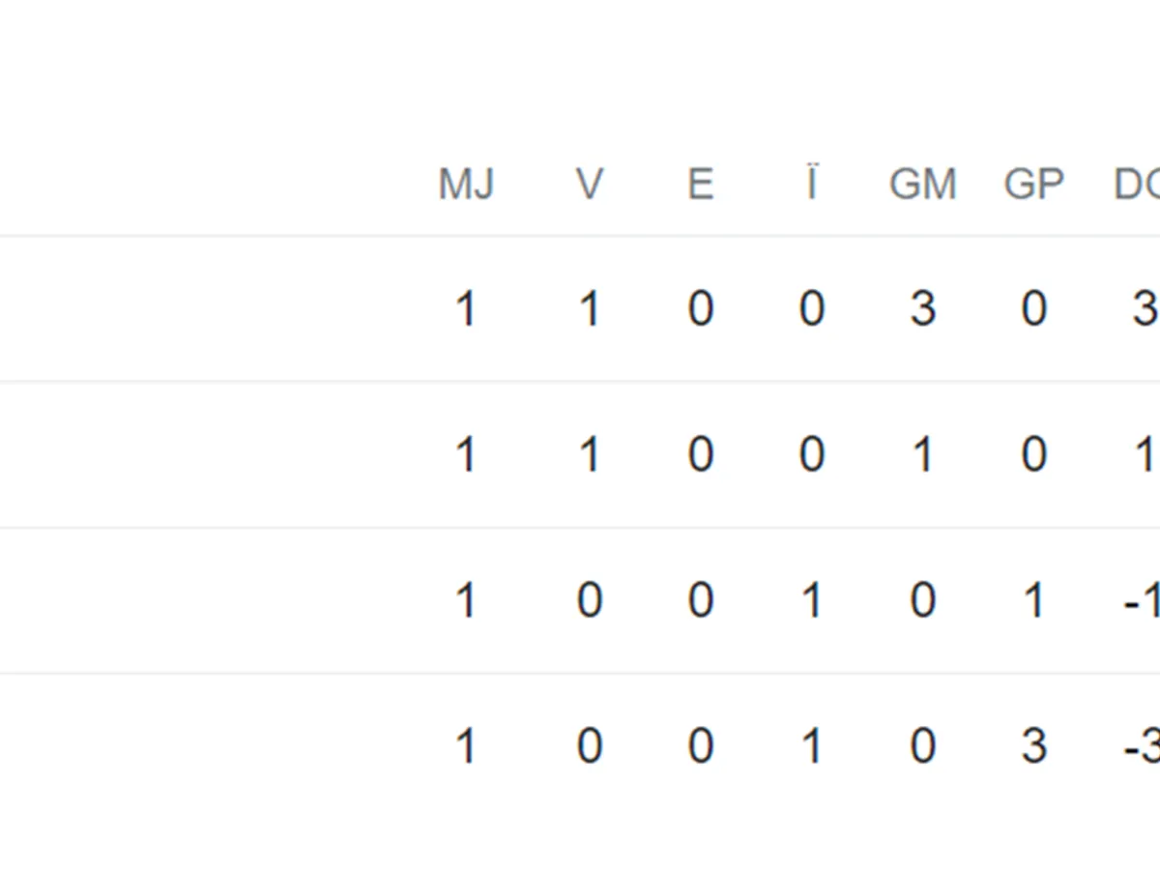The image size is (1160, 870).
Task: Click the second row's E value
Action: (x=701, y=454)
